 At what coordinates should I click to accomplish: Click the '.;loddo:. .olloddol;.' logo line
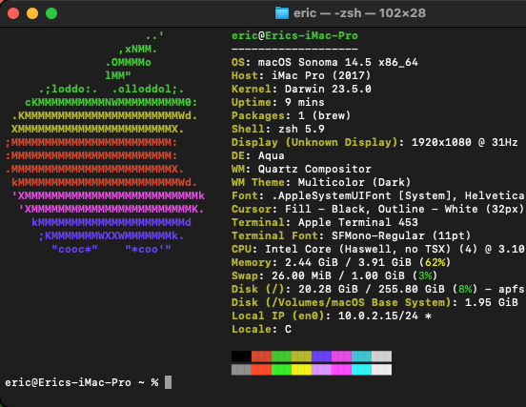(x=111, y=89)
